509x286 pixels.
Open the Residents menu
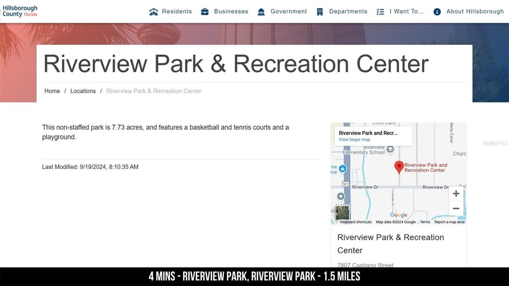click(176, 11)
